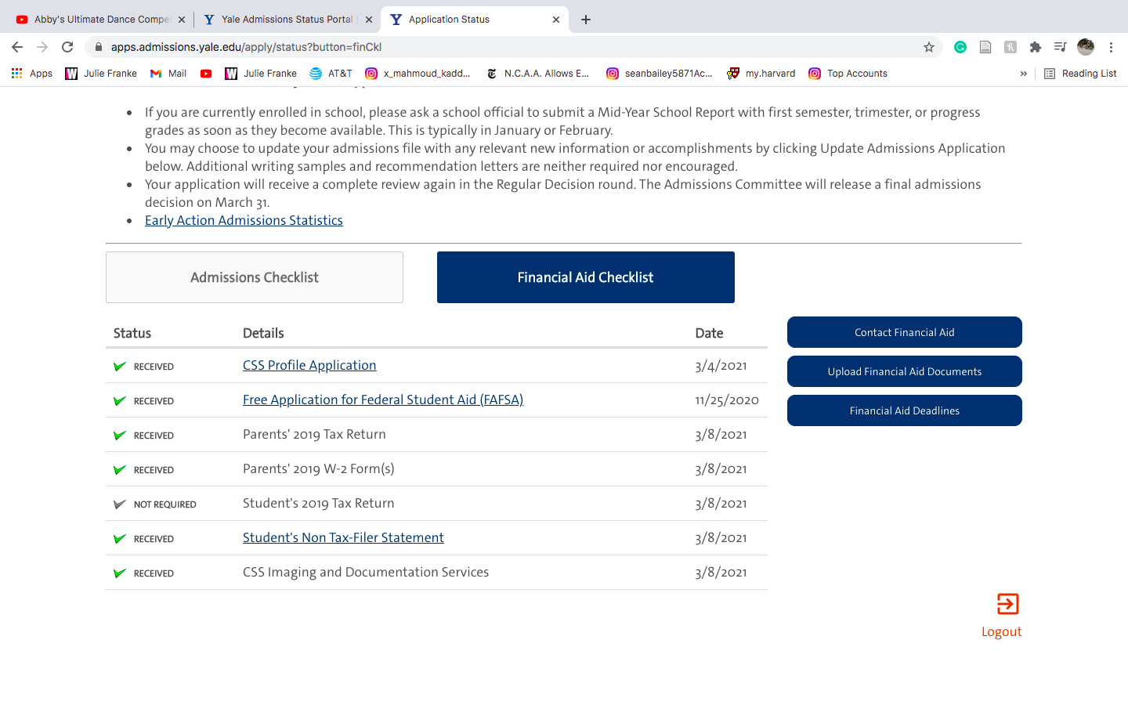Open the seanbailey5871 Instagram bookmark
This screenshot has width=1128, height=705.
(660, 74)
